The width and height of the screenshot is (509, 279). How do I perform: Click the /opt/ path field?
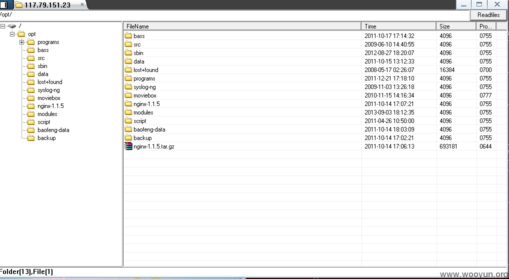[234, 15]
